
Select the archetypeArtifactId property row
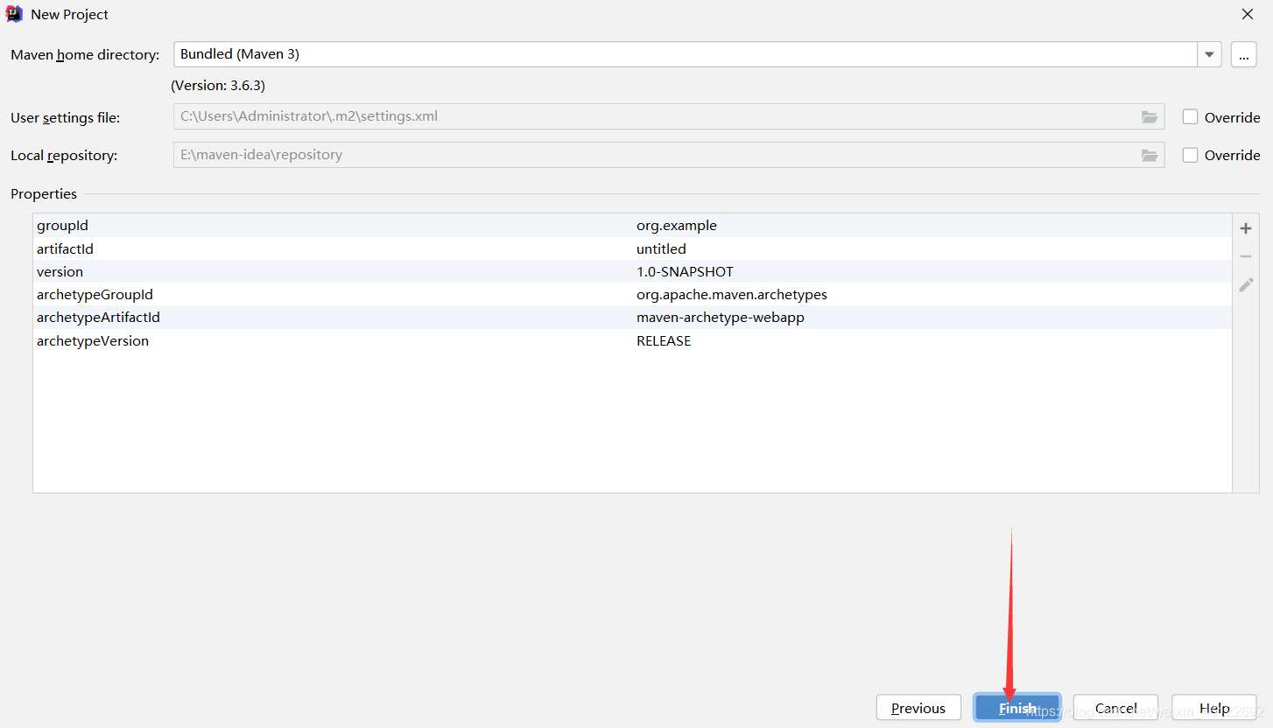pos(632,317)
